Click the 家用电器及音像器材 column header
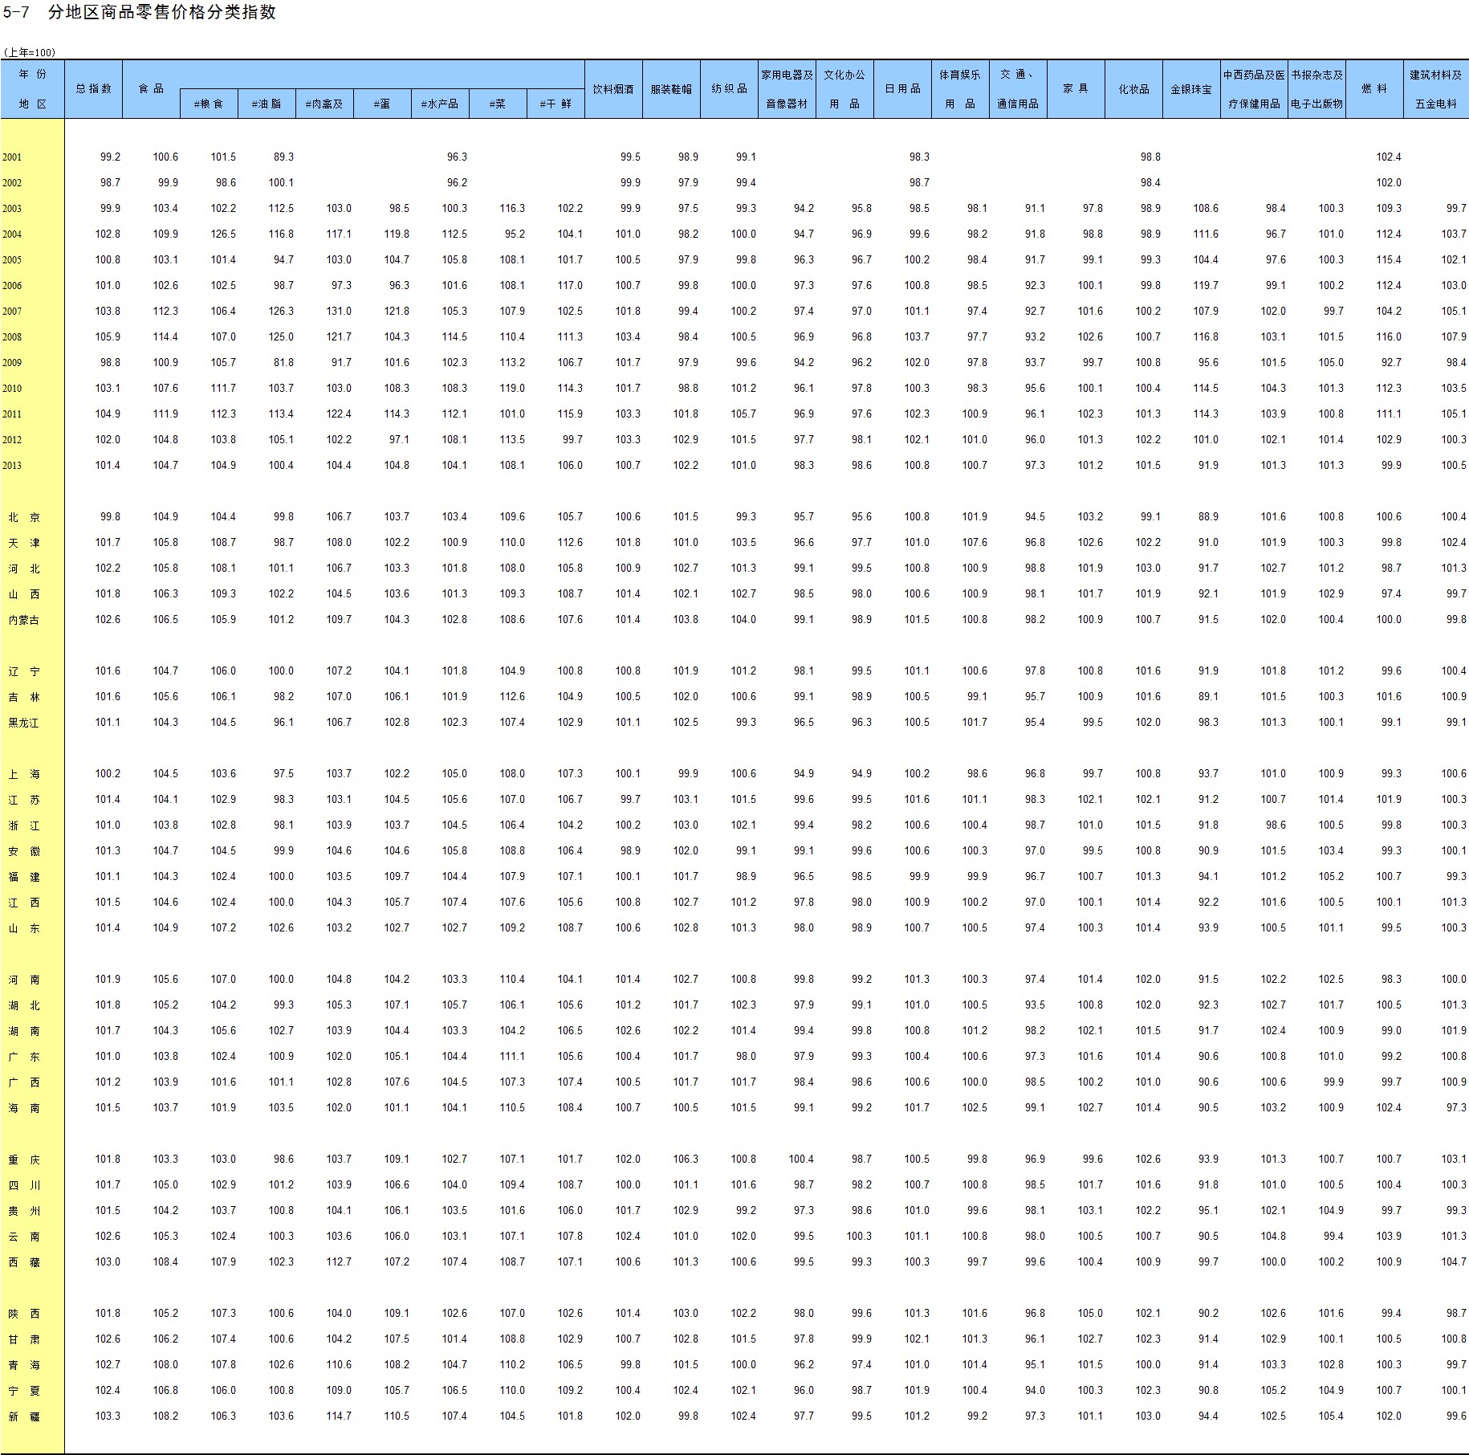The image size is (1469, 1455). click(x=787, y=89)
